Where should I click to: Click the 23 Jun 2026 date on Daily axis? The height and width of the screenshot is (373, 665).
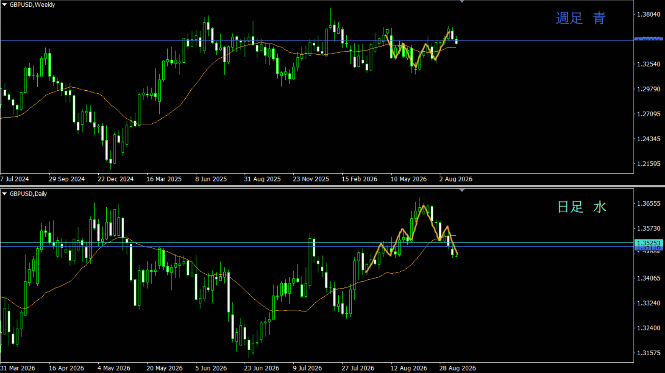(x=262, y=368)
